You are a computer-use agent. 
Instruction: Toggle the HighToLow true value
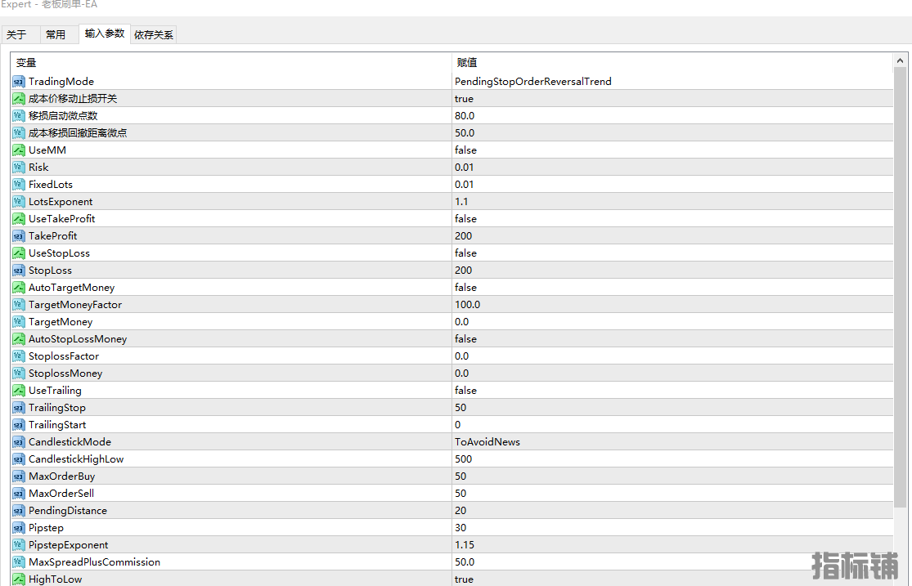tap(672, 579)
